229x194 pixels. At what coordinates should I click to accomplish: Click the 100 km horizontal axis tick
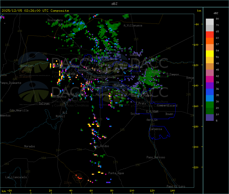tap(132, 190)
